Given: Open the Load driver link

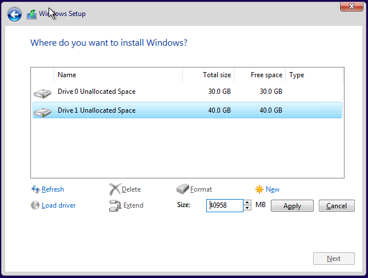Looking at the screenshot, I should 59,205.
